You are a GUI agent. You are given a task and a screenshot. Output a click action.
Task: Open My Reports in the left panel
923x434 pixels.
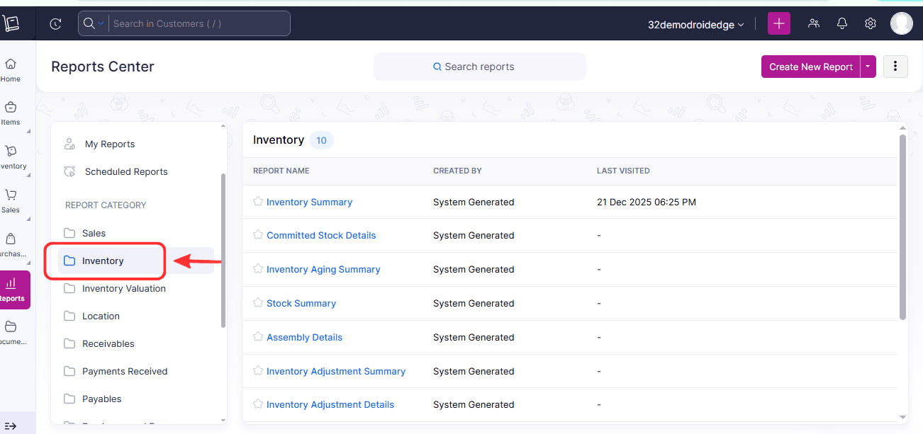click(109, 144)
